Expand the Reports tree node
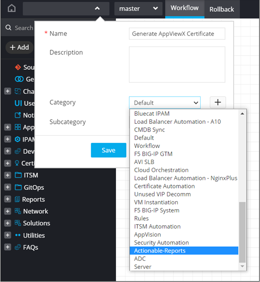The width and height of the screenshot is (260, 282). click(x=7, y=199)
